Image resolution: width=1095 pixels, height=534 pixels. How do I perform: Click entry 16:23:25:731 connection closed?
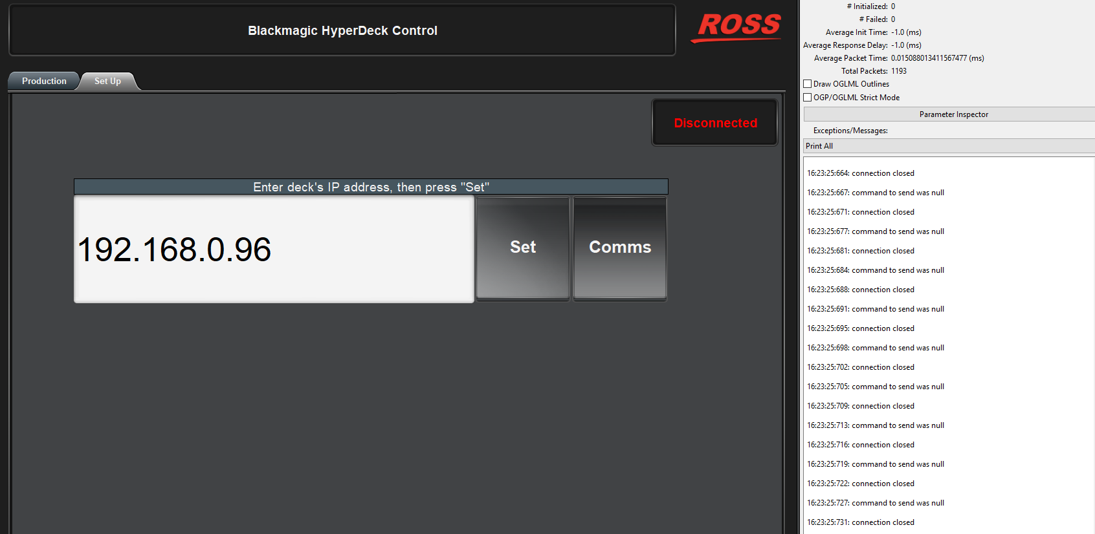pyautogui.click(x=861, y=522)
